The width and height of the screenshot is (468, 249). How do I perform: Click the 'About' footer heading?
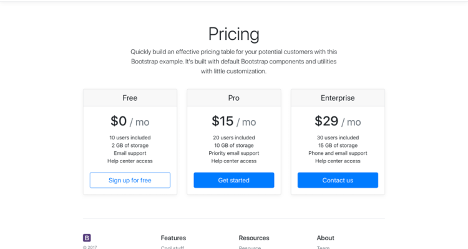325,238
